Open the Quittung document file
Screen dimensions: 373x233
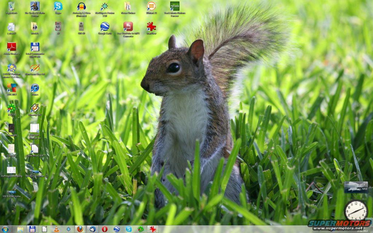pos(12,149)
